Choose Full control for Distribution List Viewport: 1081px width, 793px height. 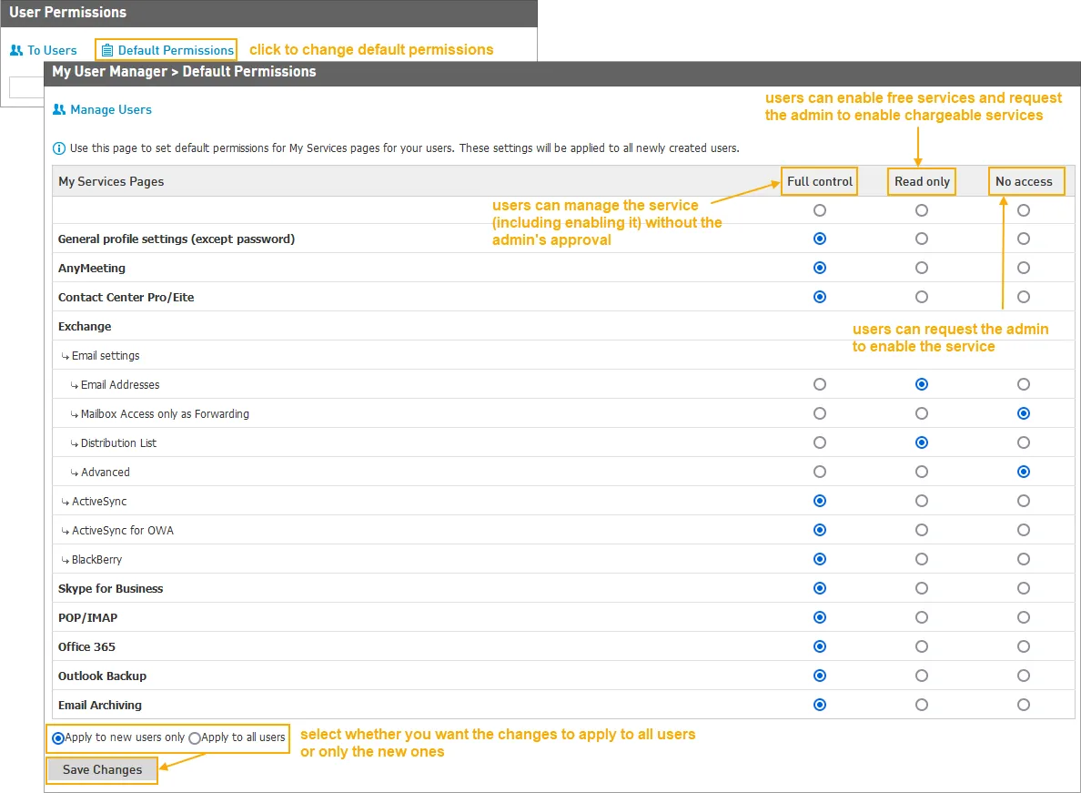[x=819, y=442]
